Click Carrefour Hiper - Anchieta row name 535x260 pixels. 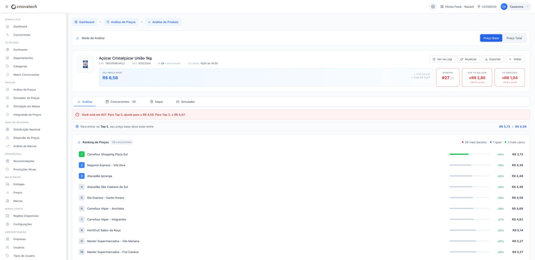point(105,209)
